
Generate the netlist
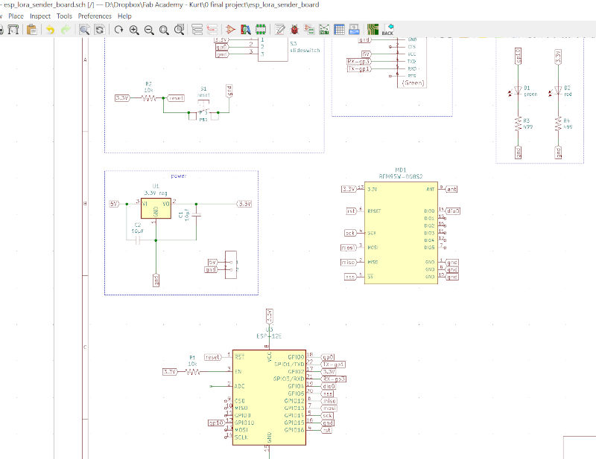(x=324, y=30)
